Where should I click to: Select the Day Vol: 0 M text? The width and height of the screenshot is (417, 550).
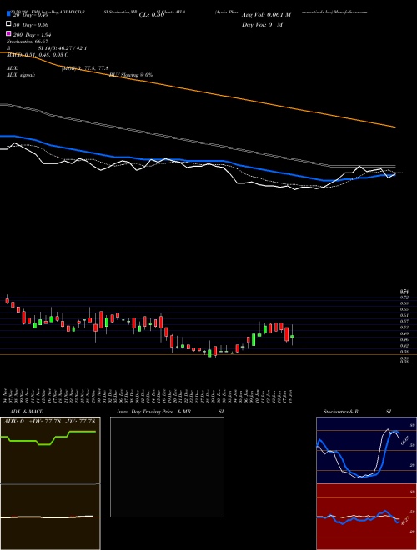[x=262, y=24]
